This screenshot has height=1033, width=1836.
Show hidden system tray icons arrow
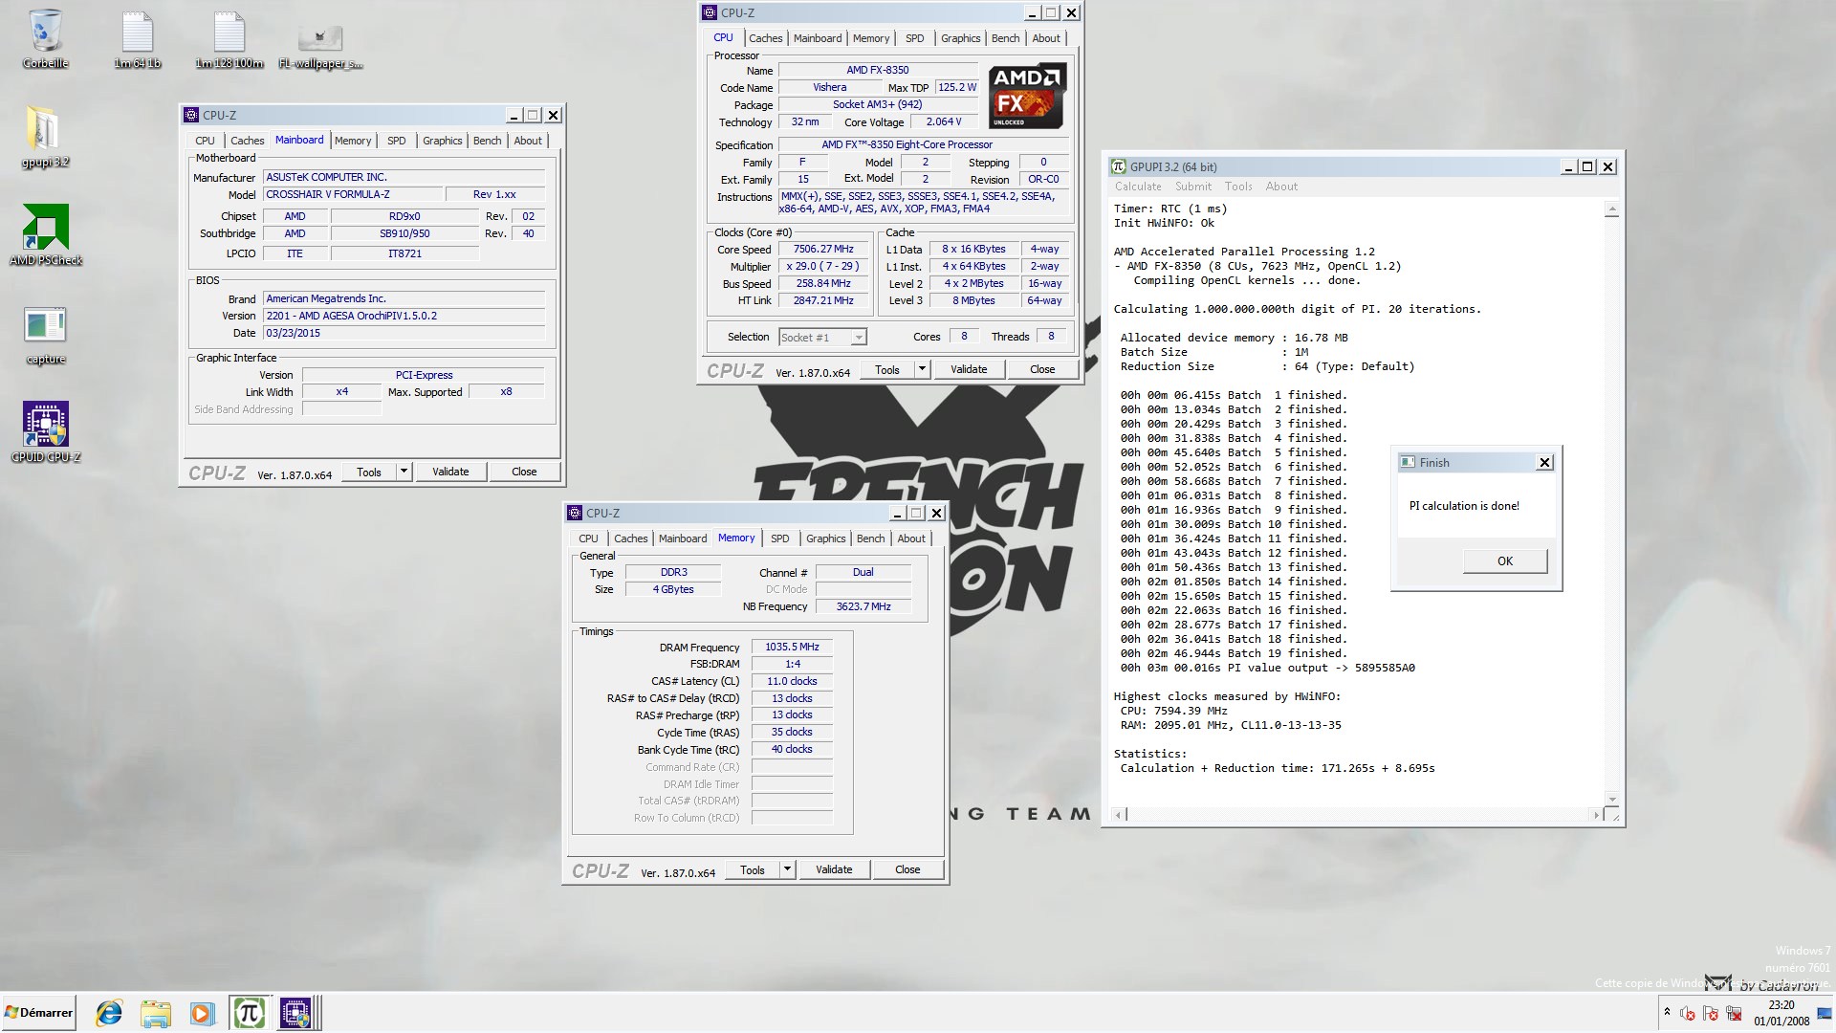[x=1667, y=1012]
